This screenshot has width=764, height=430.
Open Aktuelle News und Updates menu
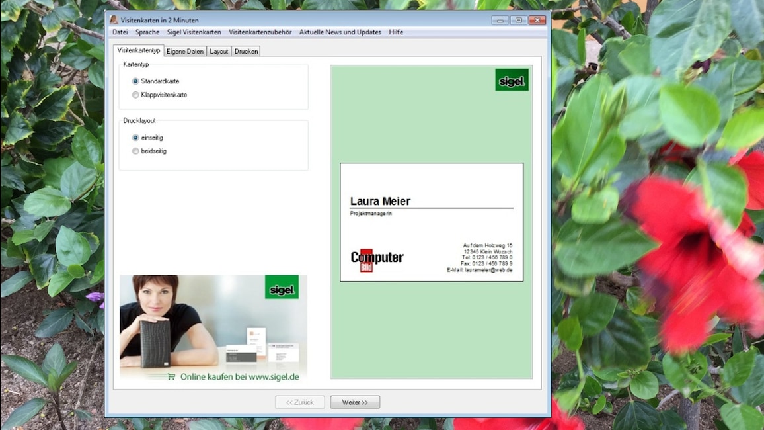pos(340,32)
